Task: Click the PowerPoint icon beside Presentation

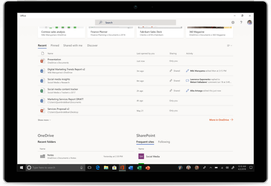Action: click(42, 61)
